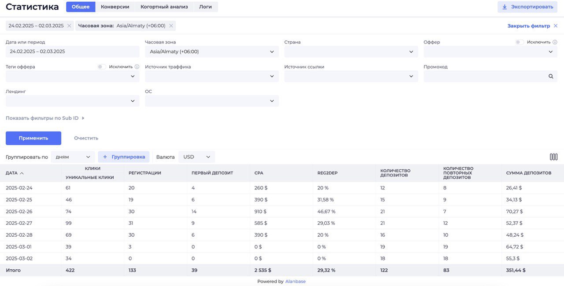Expand Показать фильтры по Sub ID

(45, 118)
